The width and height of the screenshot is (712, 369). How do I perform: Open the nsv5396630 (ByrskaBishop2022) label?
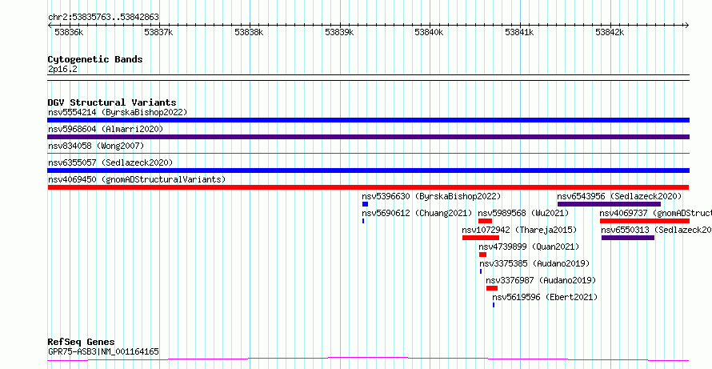(431, 196)
